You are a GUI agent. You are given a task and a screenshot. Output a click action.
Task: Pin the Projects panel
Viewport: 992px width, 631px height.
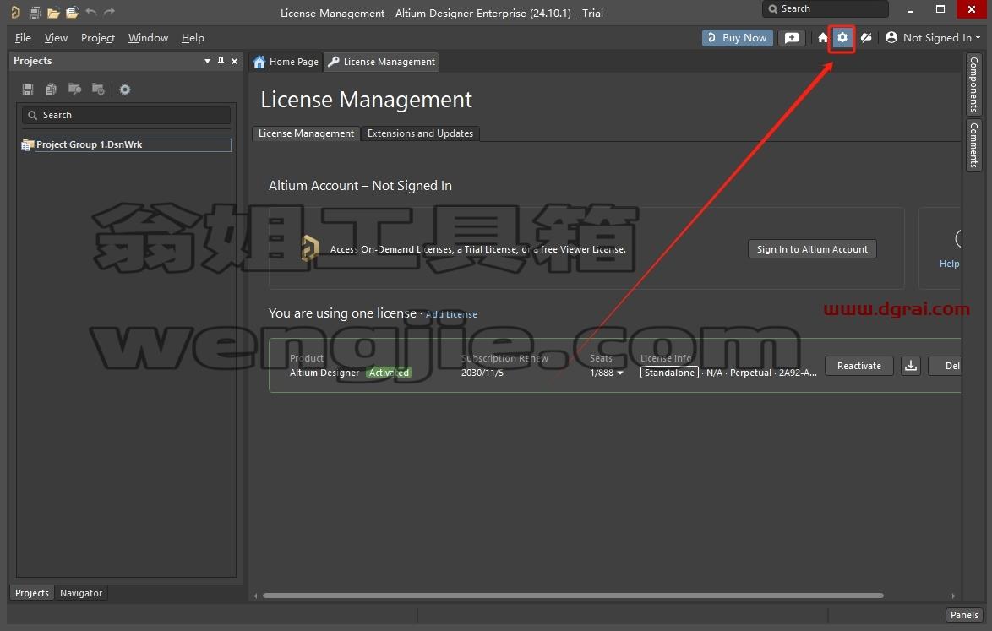[x=221, y=61]
